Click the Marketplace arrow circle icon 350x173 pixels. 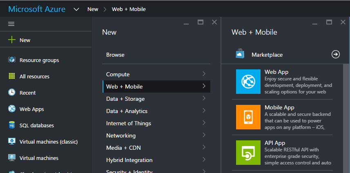(x=335, y=54)
